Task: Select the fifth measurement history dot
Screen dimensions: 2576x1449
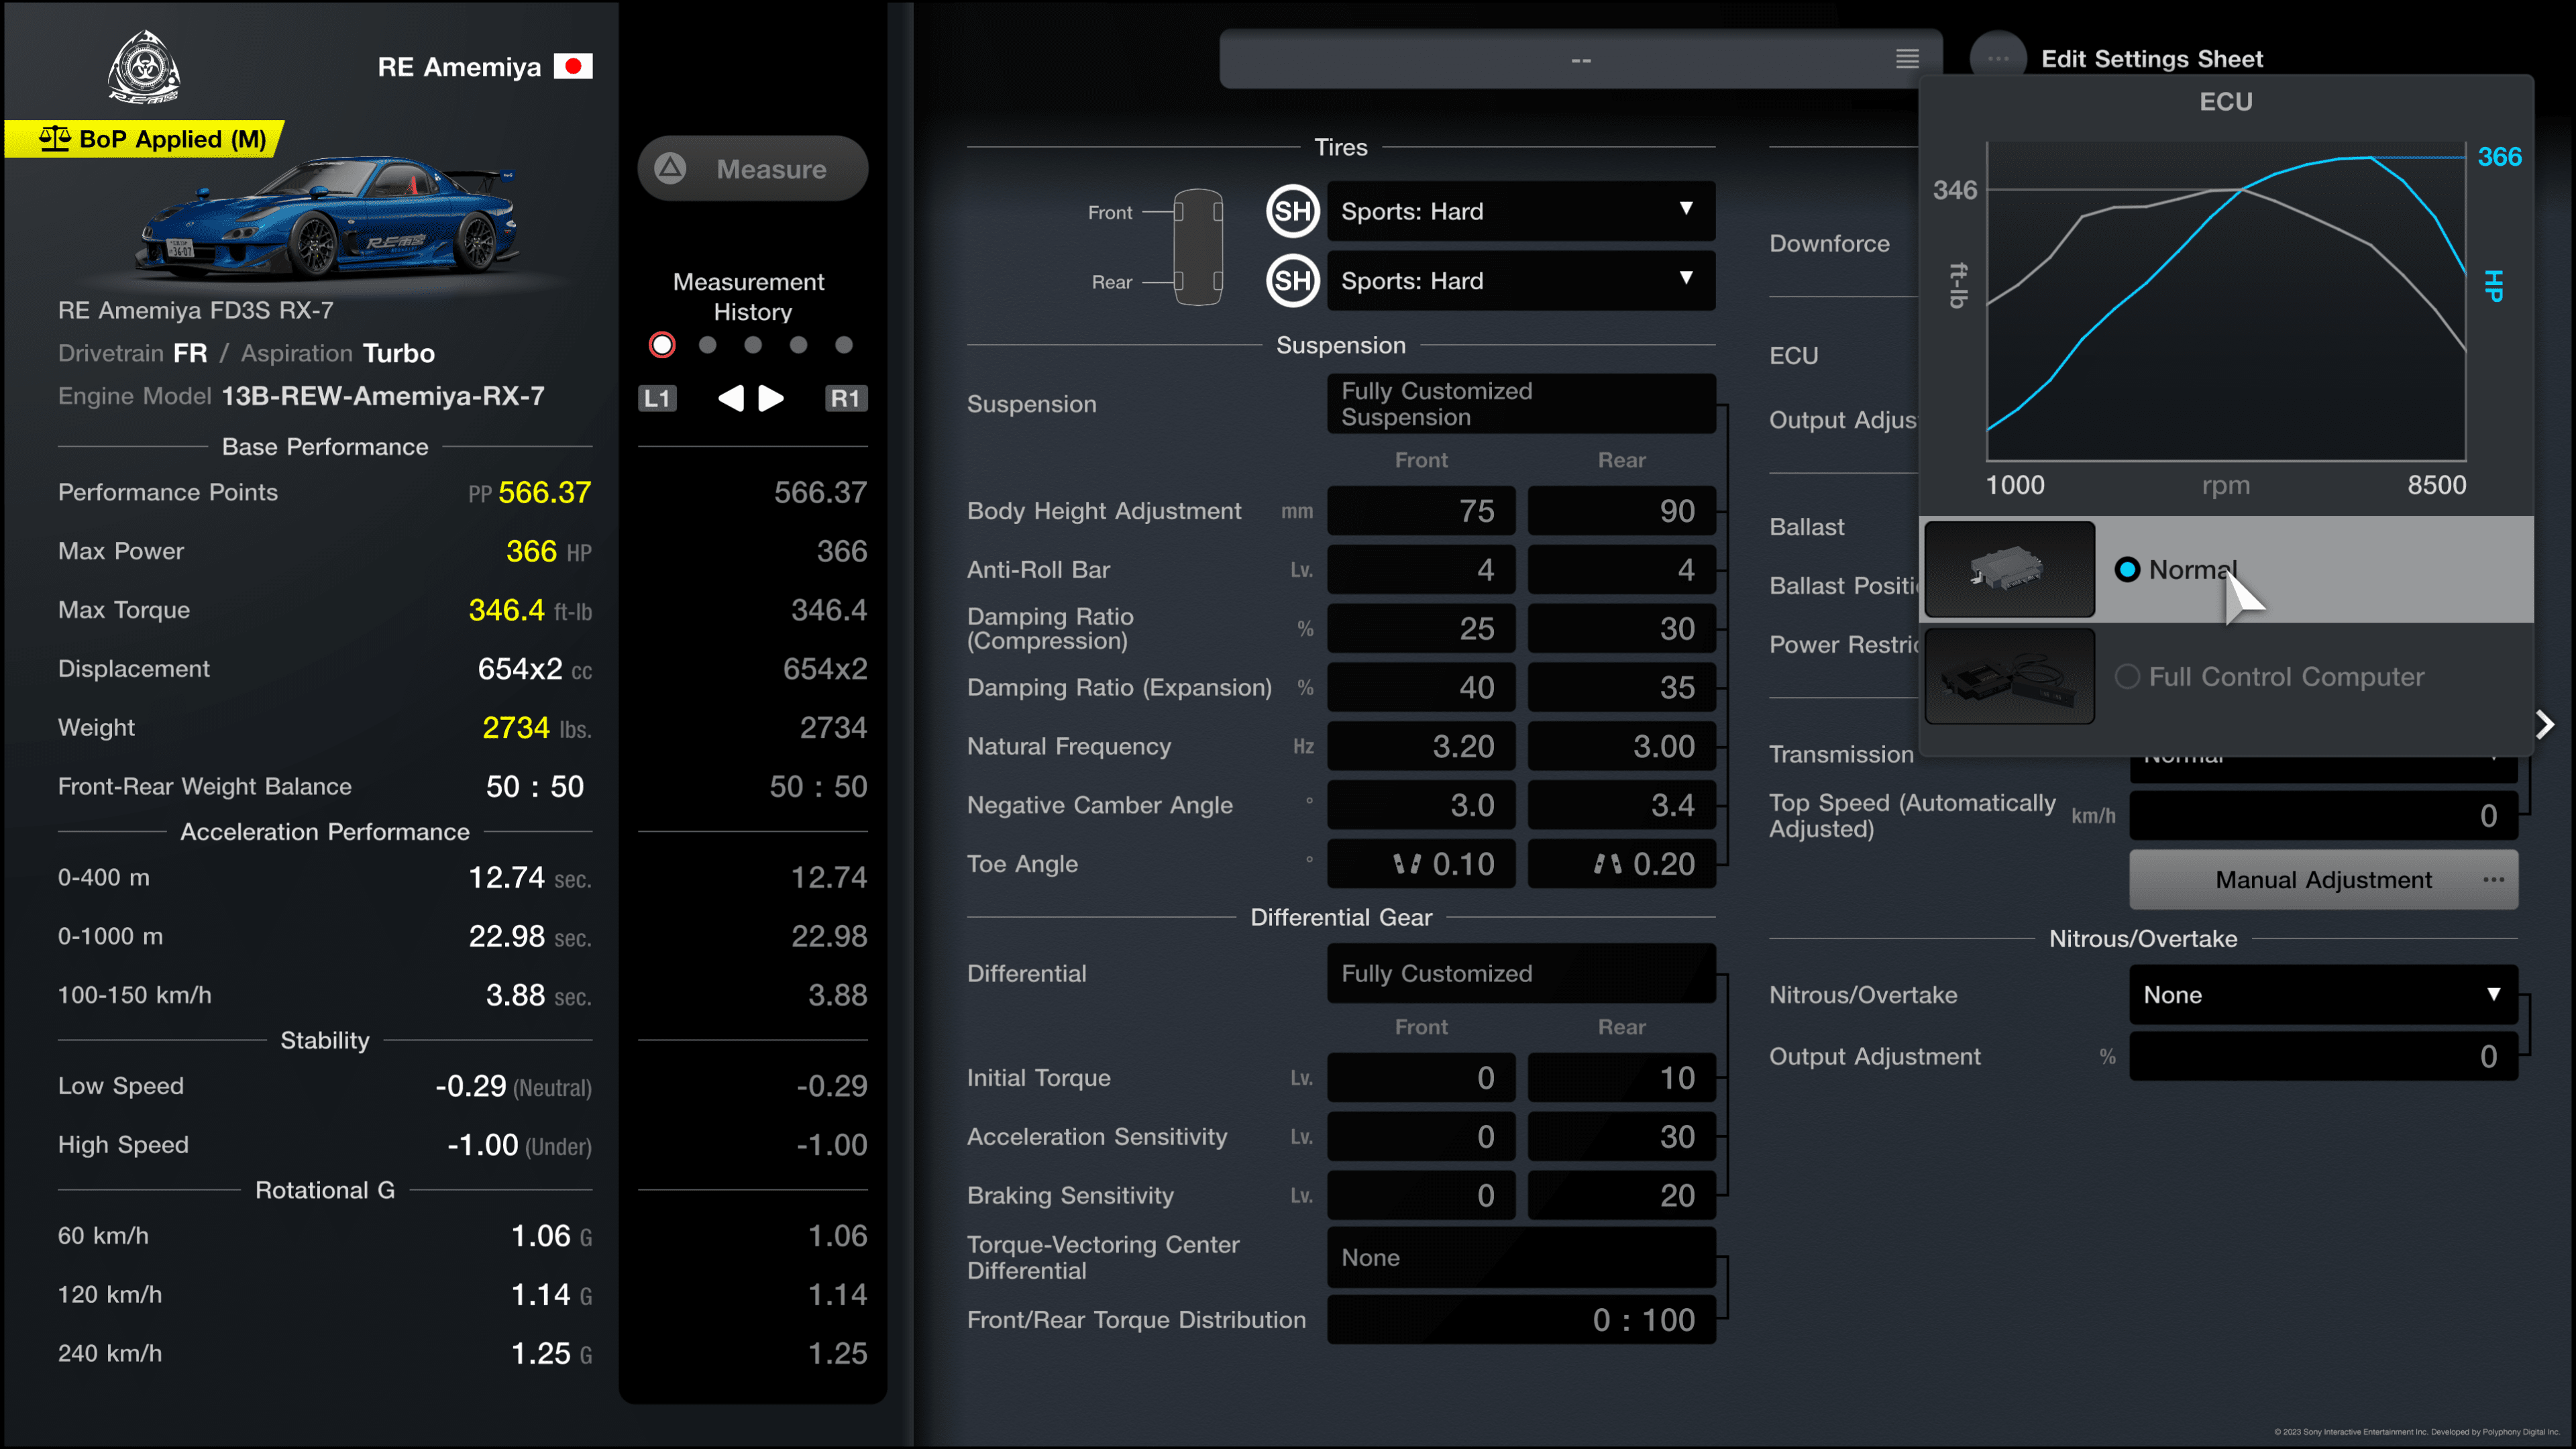Action: [844, 345]
